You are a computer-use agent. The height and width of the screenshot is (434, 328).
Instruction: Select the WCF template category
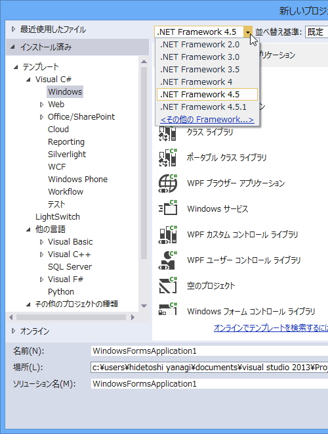[57, 166]
